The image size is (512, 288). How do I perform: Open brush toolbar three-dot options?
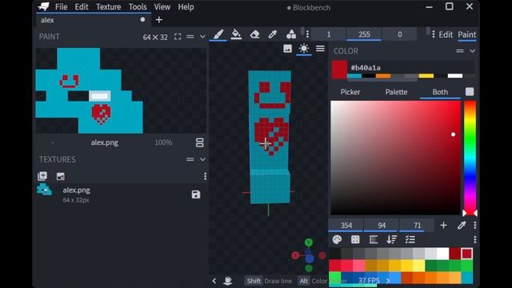pos(307,34)
